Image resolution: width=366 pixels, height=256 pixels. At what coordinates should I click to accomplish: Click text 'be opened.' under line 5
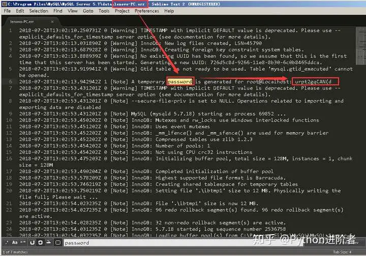[35, 75]
